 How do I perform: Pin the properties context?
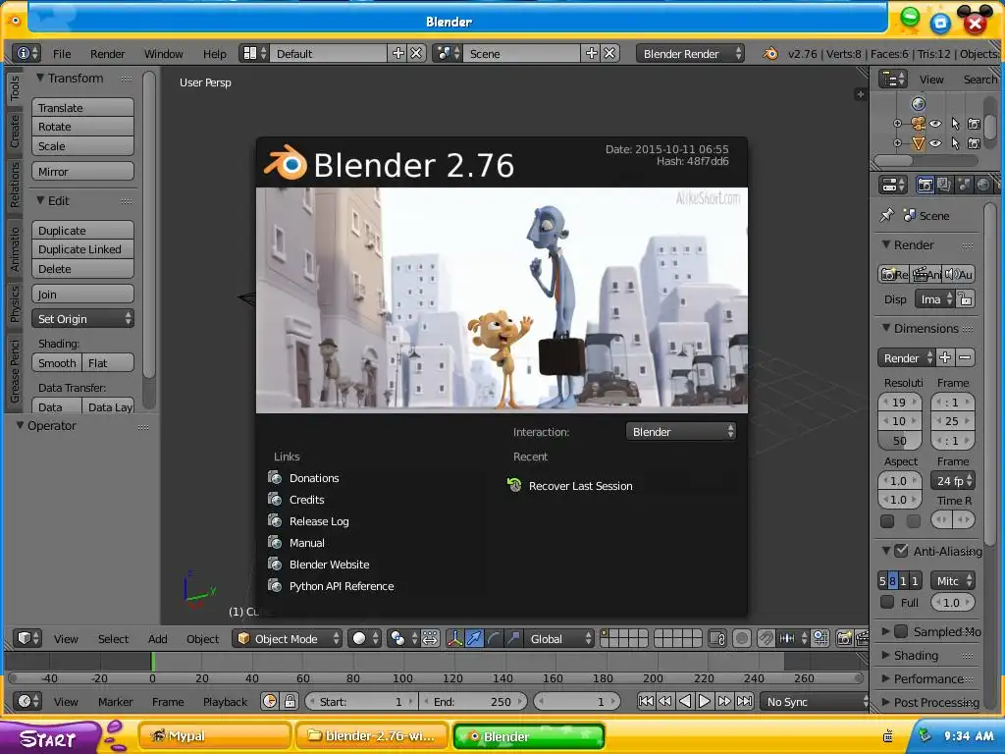[x=887, y=215]
